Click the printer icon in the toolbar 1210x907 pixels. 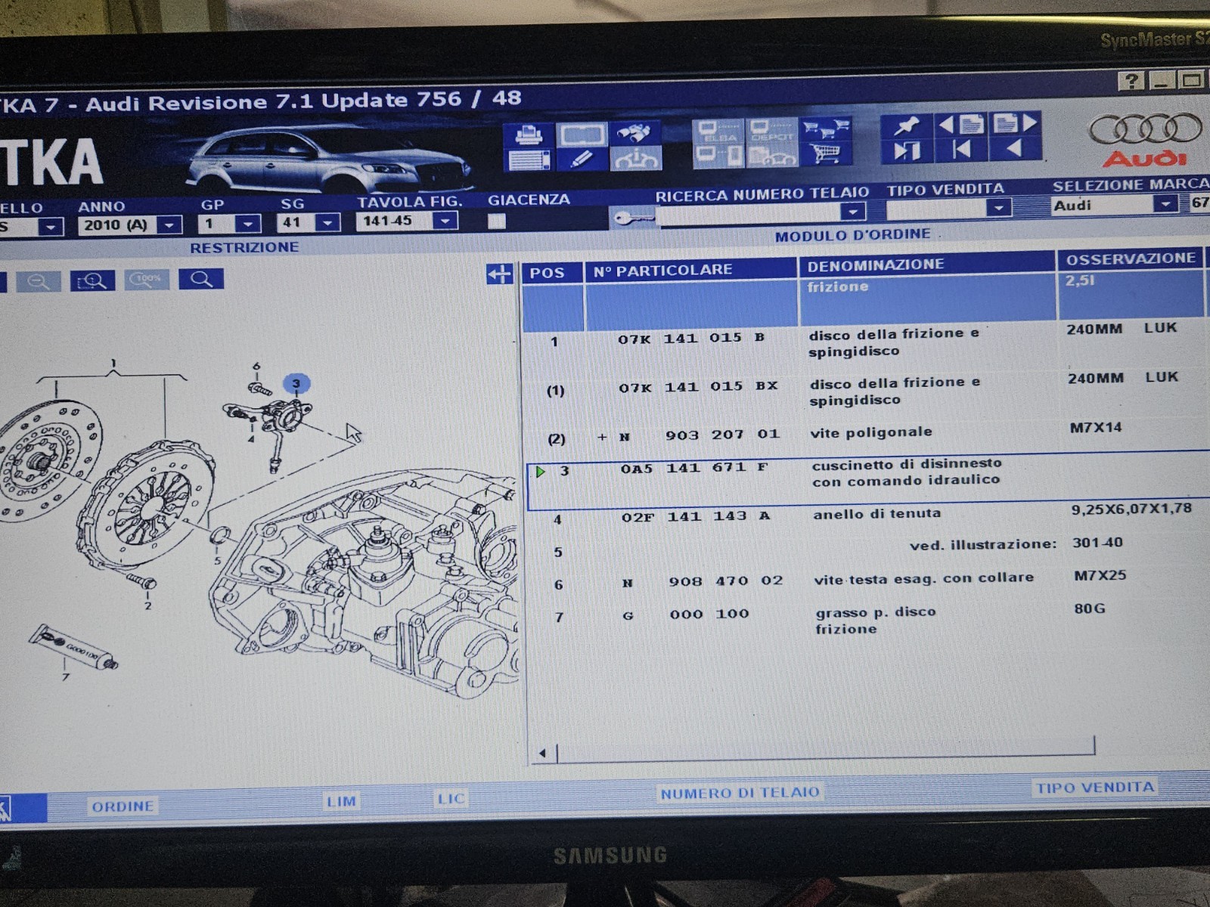[527, 136]
